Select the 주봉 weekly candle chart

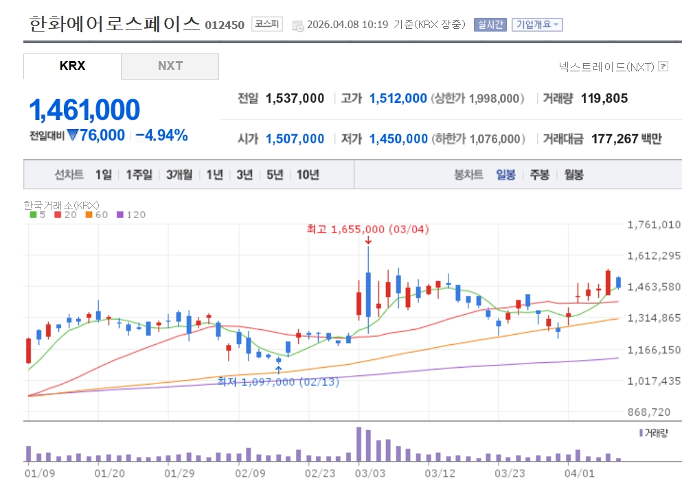539,175
